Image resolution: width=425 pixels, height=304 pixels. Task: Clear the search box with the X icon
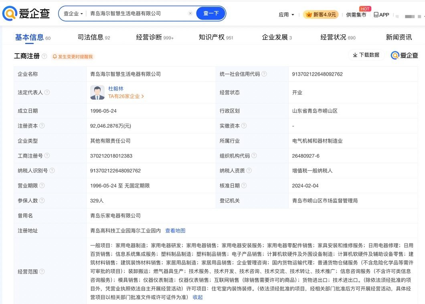coord(190,13)
